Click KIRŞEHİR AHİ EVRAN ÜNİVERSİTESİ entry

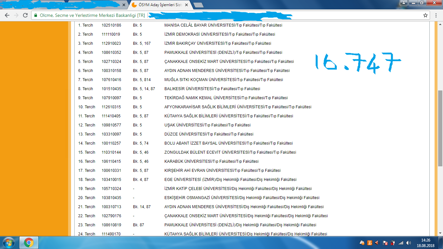[x=222, y=171]
